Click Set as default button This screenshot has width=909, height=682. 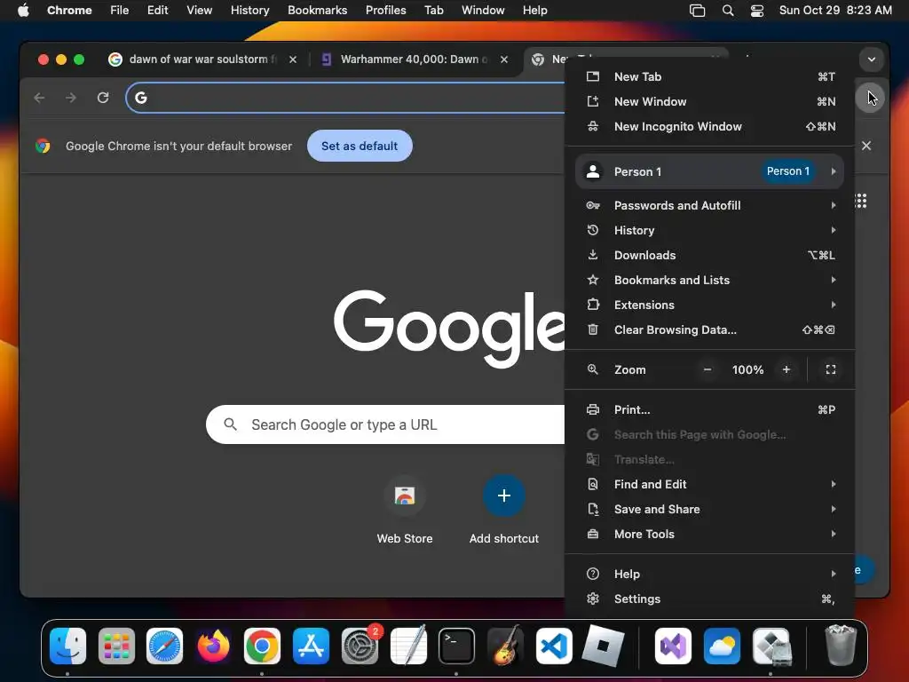(360, 147)
